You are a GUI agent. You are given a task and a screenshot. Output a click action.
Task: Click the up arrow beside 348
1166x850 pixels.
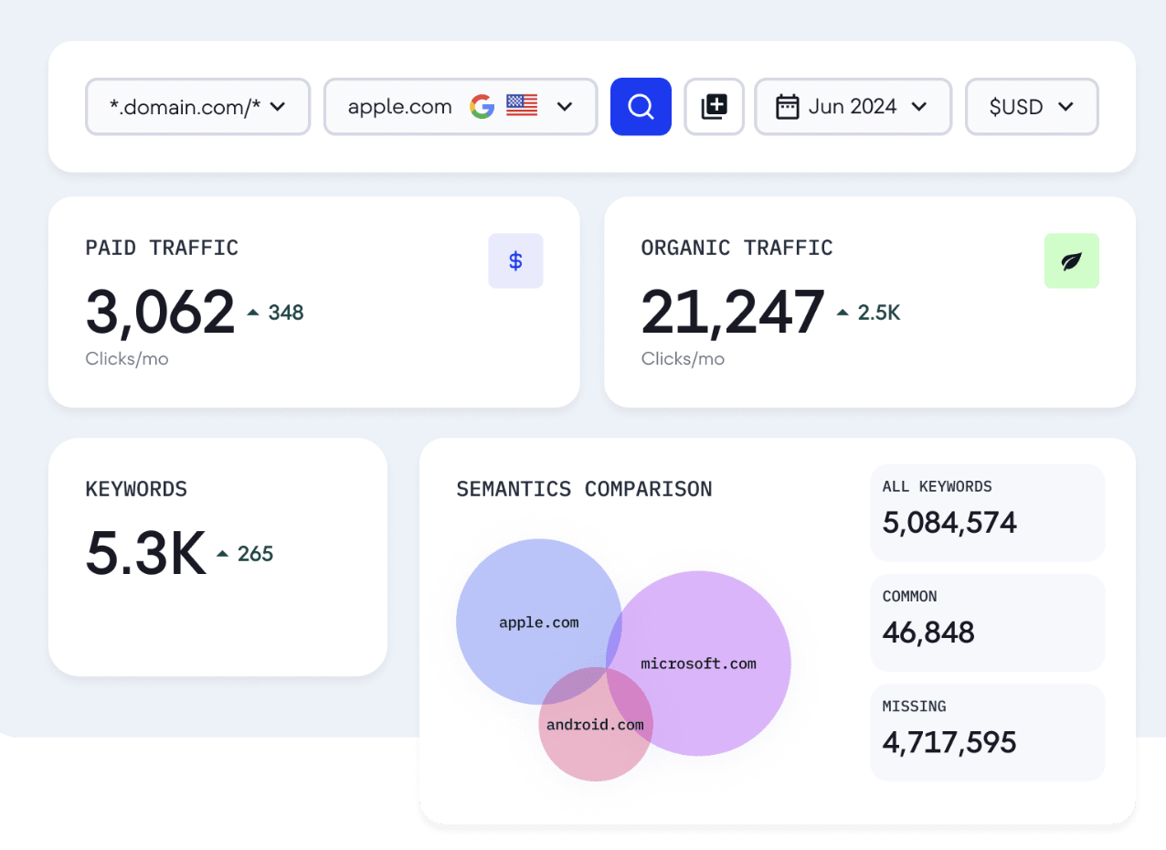point(253,313)
